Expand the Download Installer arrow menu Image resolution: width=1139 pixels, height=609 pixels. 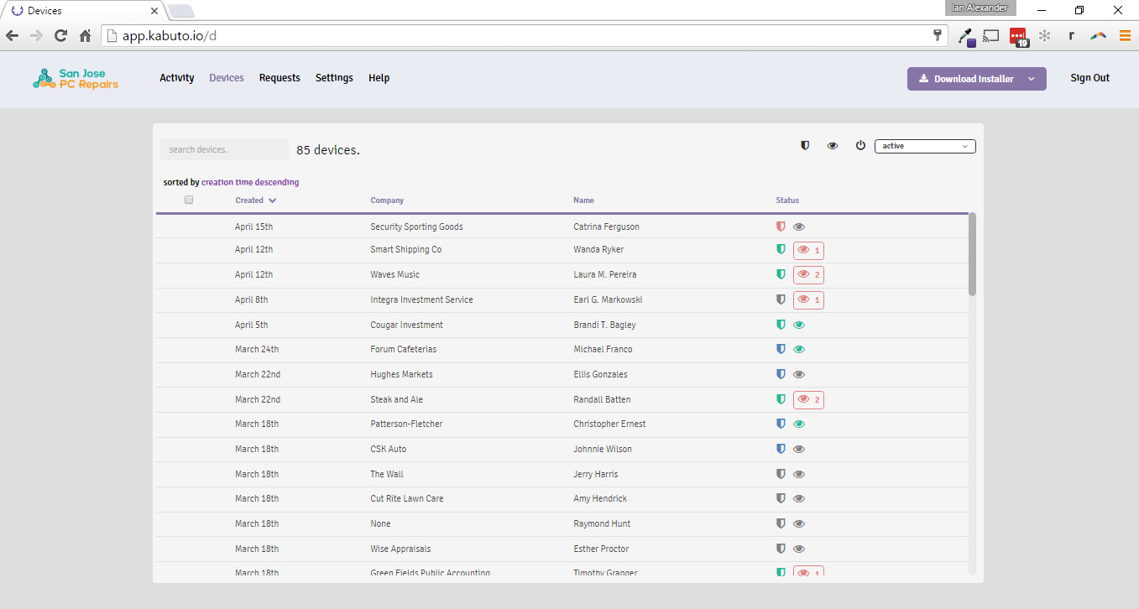pos(1032,79)
